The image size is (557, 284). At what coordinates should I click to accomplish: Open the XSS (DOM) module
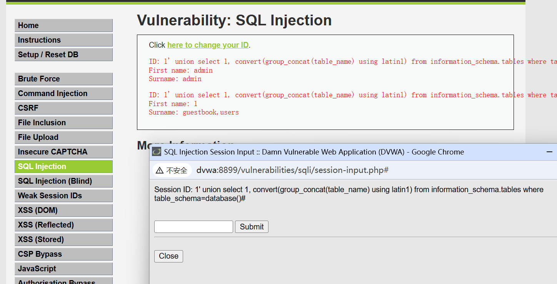coord(63,210)
